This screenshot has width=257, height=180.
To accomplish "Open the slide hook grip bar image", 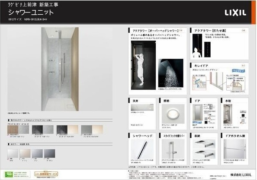I will 173,149.
